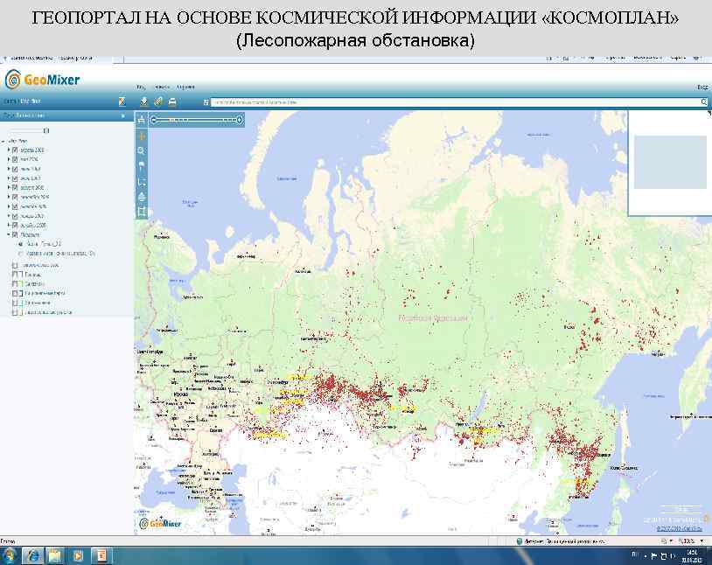Uncheck the август layer checkbox
The height and width of the screenshot is (565, 712).
15,187
